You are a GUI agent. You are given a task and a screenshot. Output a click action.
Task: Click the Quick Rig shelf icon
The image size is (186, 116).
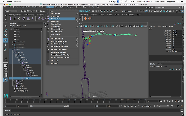[28, 19]
